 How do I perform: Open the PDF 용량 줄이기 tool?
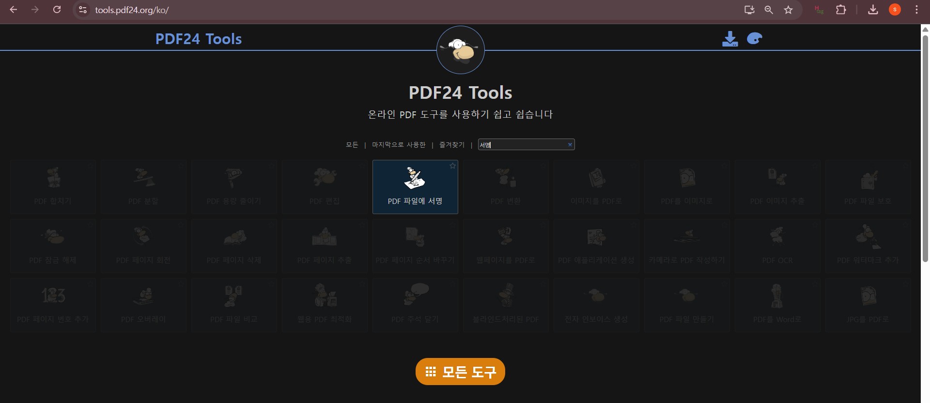tap(234, 187)
